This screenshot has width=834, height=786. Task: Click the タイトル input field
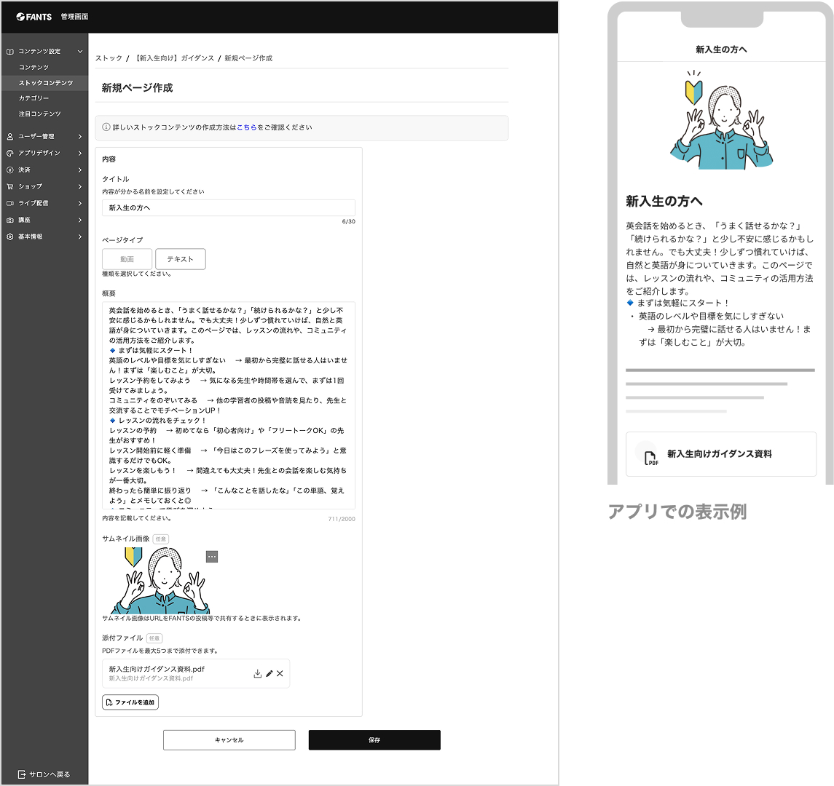[x=229, y=208]
